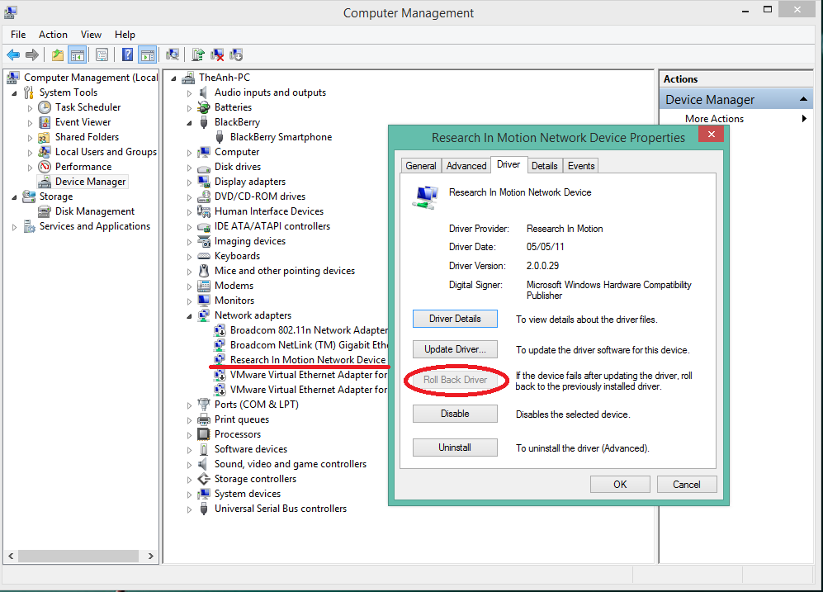Screen dimensions: 823x592
Task: Select Broadcom NetLink (TM) Gigabit Ethernet entry
Action: pyautogui.click(x=309, y=345)
